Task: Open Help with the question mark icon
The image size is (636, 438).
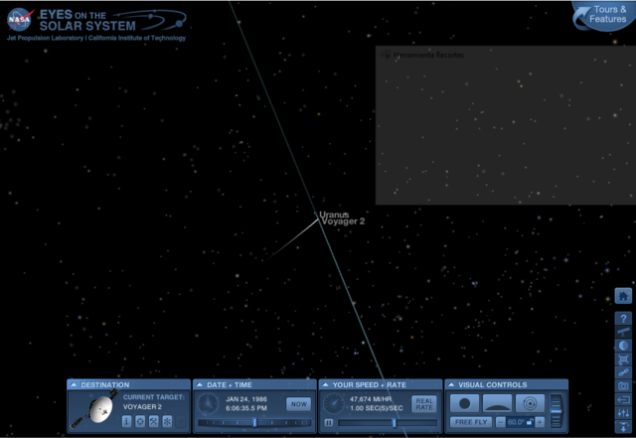Action: click(623, 319)
